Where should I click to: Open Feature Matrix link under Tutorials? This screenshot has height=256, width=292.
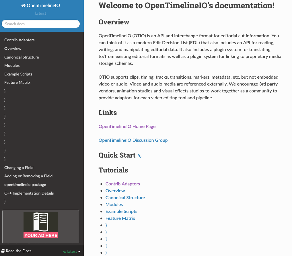click(120, 218)
